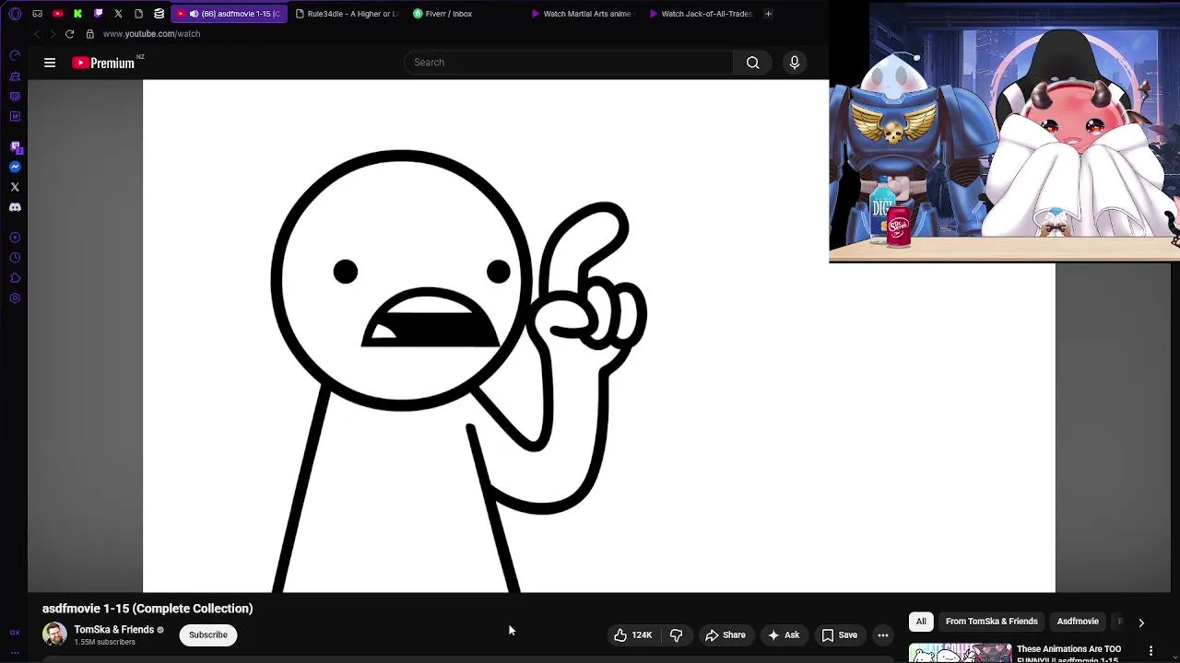Open pinned YouTube tab in tab bar
Image resolution: width=1180 pixels, height=663 pixels.
click(57, 14)
